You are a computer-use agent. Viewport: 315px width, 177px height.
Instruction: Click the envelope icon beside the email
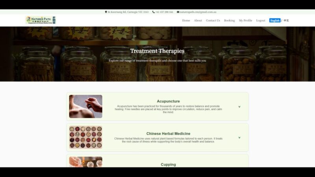pyautogui.click(x=178, y=12)
